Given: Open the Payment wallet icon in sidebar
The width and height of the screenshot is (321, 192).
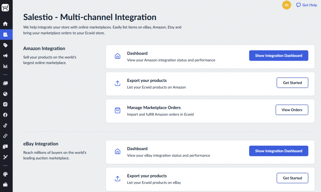Looking at the screenshot, I should tap(5, 184).
